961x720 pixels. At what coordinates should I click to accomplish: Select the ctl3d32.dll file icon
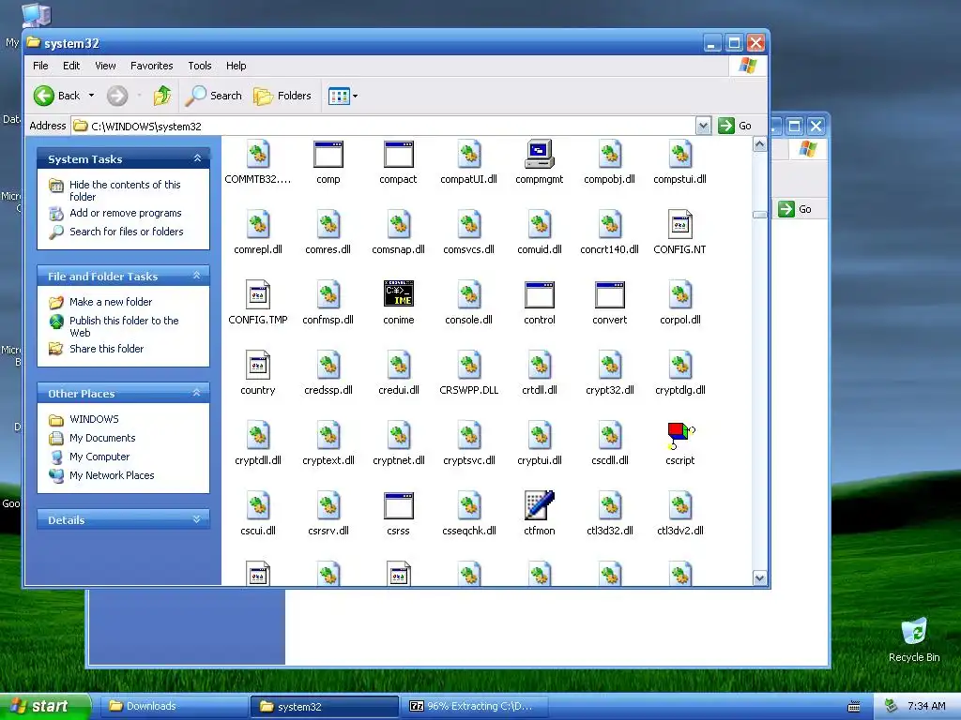(610, 505)
